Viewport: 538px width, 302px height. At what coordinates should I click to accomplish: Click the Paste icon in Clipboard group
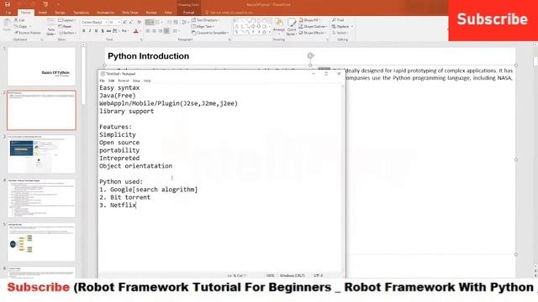[7, 25]
